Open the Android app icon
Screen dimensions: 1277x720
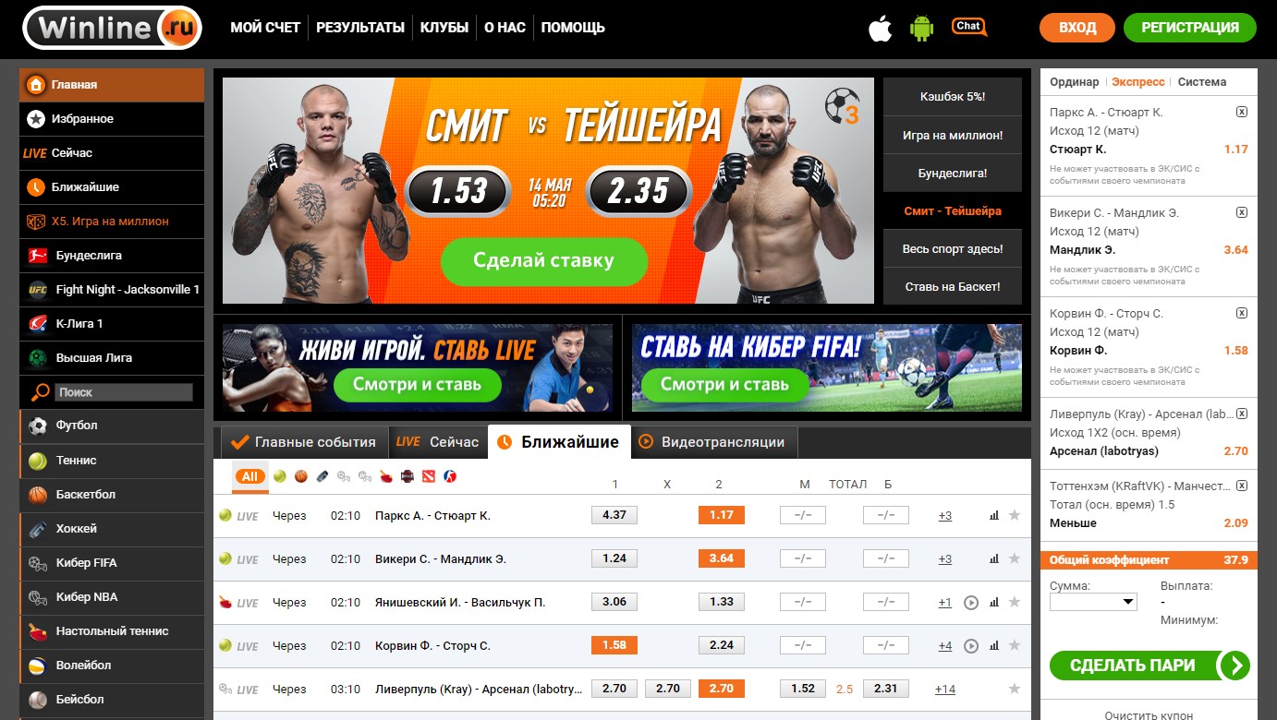point(922,29)
